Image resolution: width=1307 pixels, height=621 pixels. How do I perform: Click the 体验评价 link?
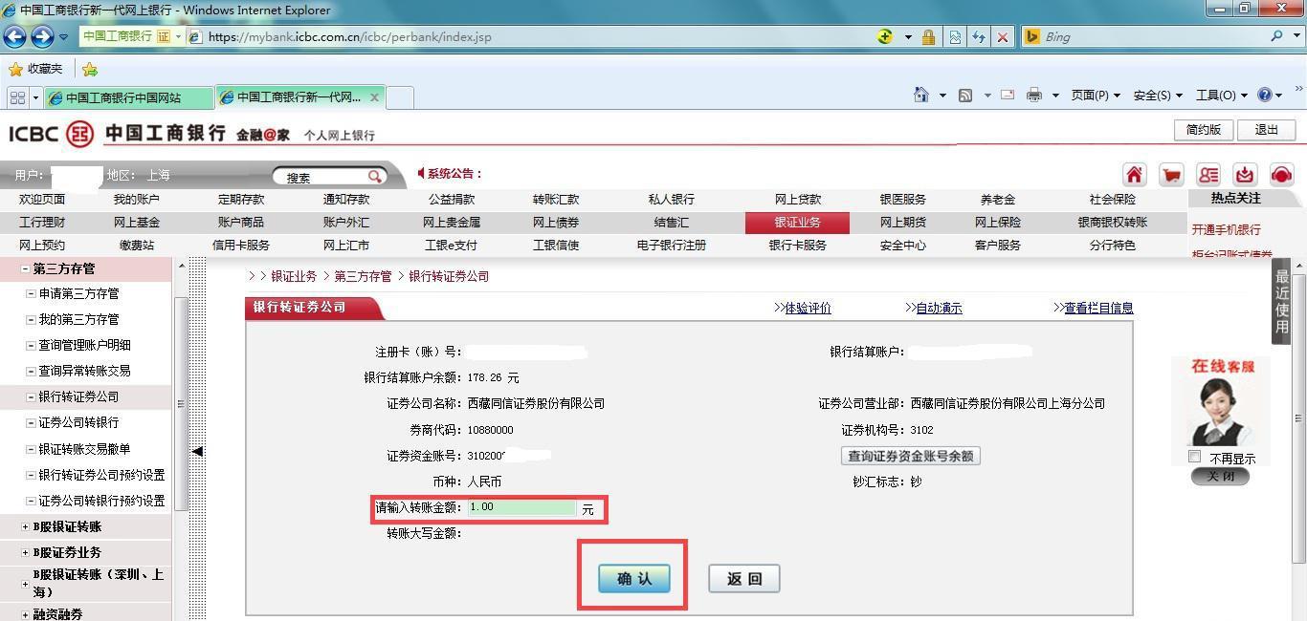[x=808, y=308]
